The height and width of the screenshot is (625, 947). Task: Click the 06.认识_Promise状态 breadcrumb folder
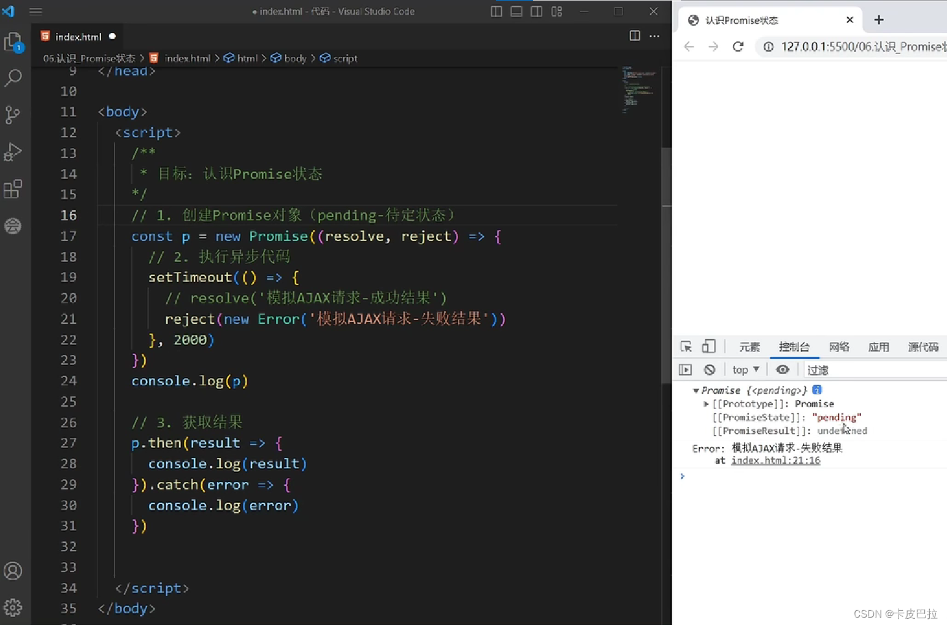[89, 58]
